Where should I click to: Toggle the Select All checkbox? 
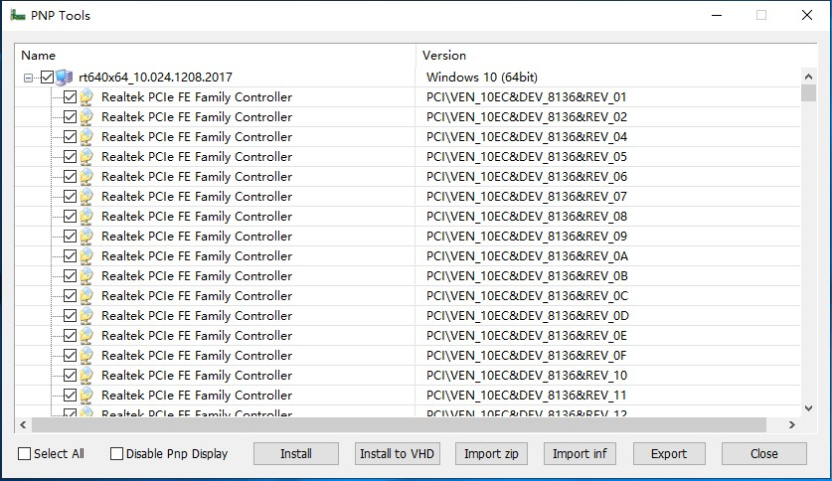25,454
